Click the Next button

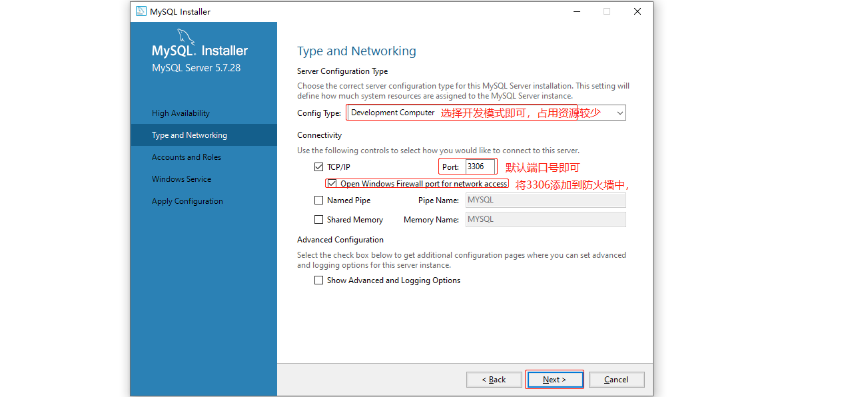(x=554, y=380)
